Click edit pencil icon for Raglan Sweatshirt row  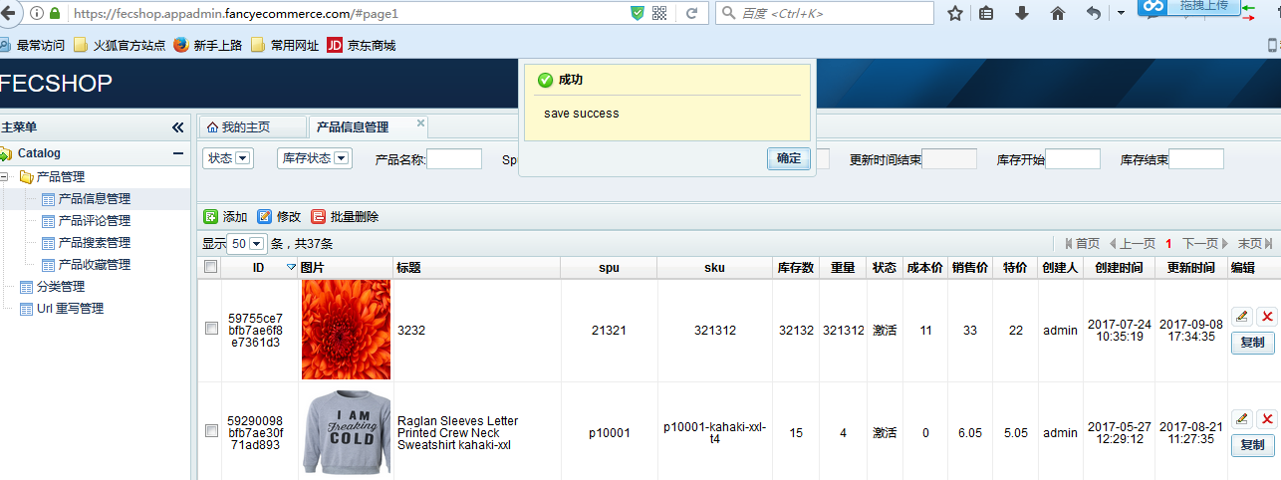coord(1241,419)
